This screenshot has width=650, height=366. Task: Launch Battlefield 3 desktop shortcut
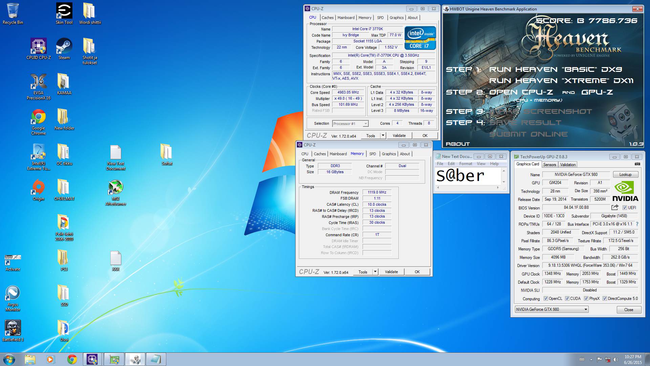coord(13,331)
